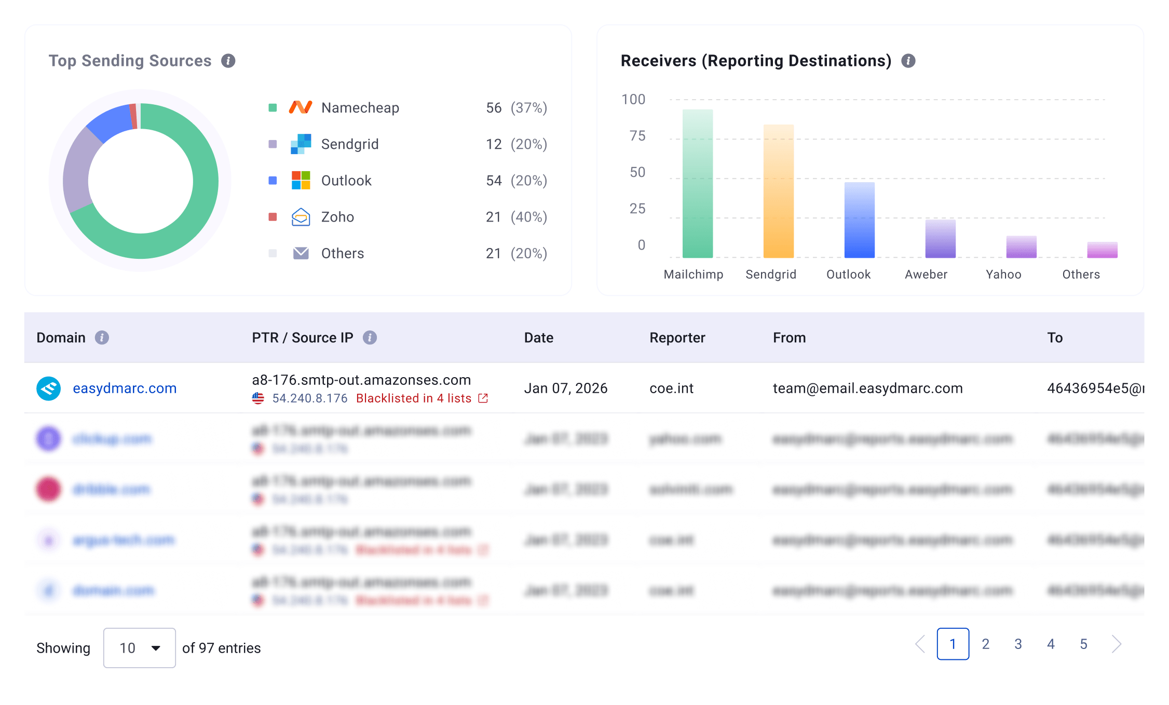Click the easydmarc.com domain logo
Viewport: 1169px width, 705px height.
pos(48,389)
